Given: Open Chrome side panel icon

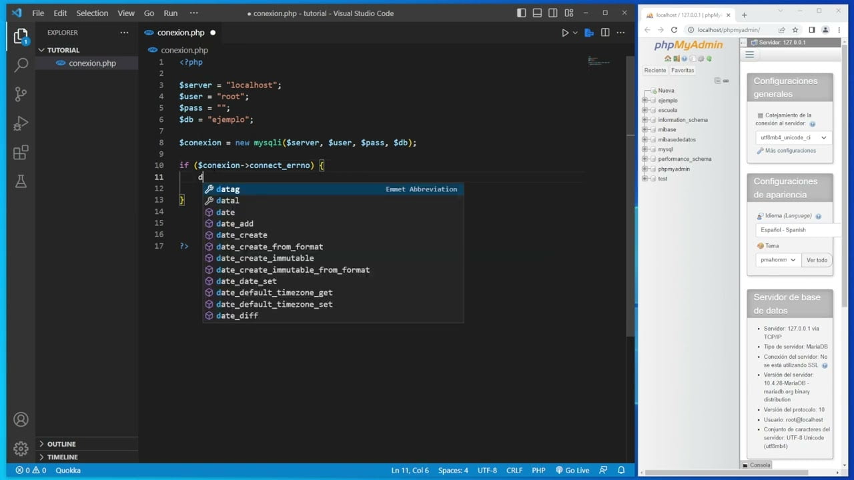Looking at the screenshot, I should [812, 30].
